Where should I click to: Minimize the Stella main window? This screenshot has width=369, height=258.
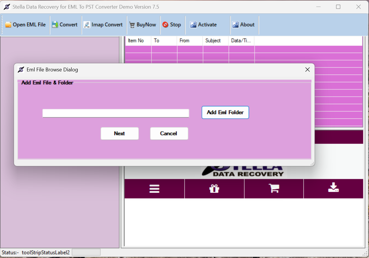pyautogui.click(x=318, y=7)
